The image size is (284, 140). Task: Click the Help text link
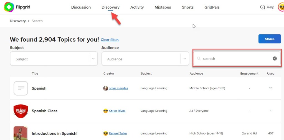270,7
